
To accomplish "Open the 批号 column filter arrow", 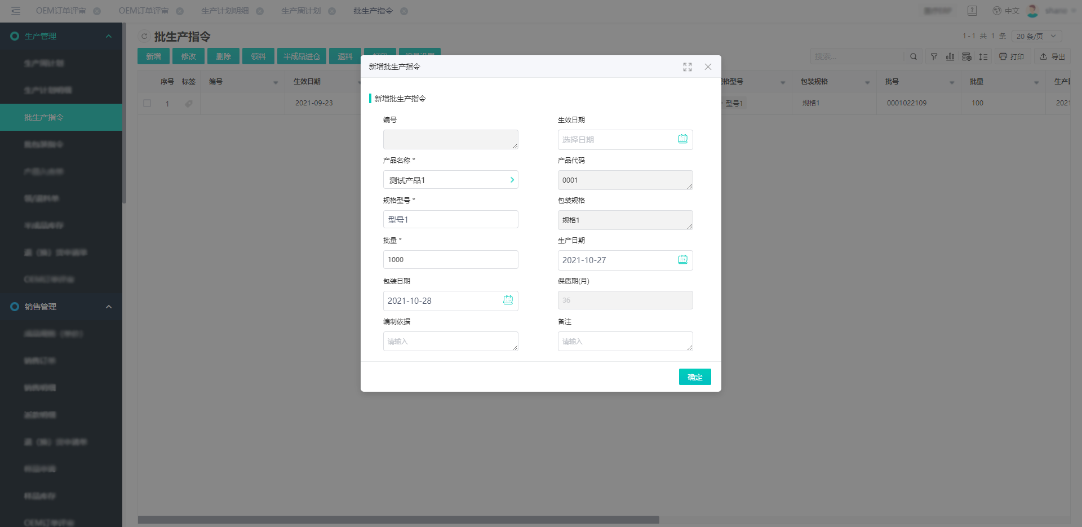I will [x=952, y=82].
